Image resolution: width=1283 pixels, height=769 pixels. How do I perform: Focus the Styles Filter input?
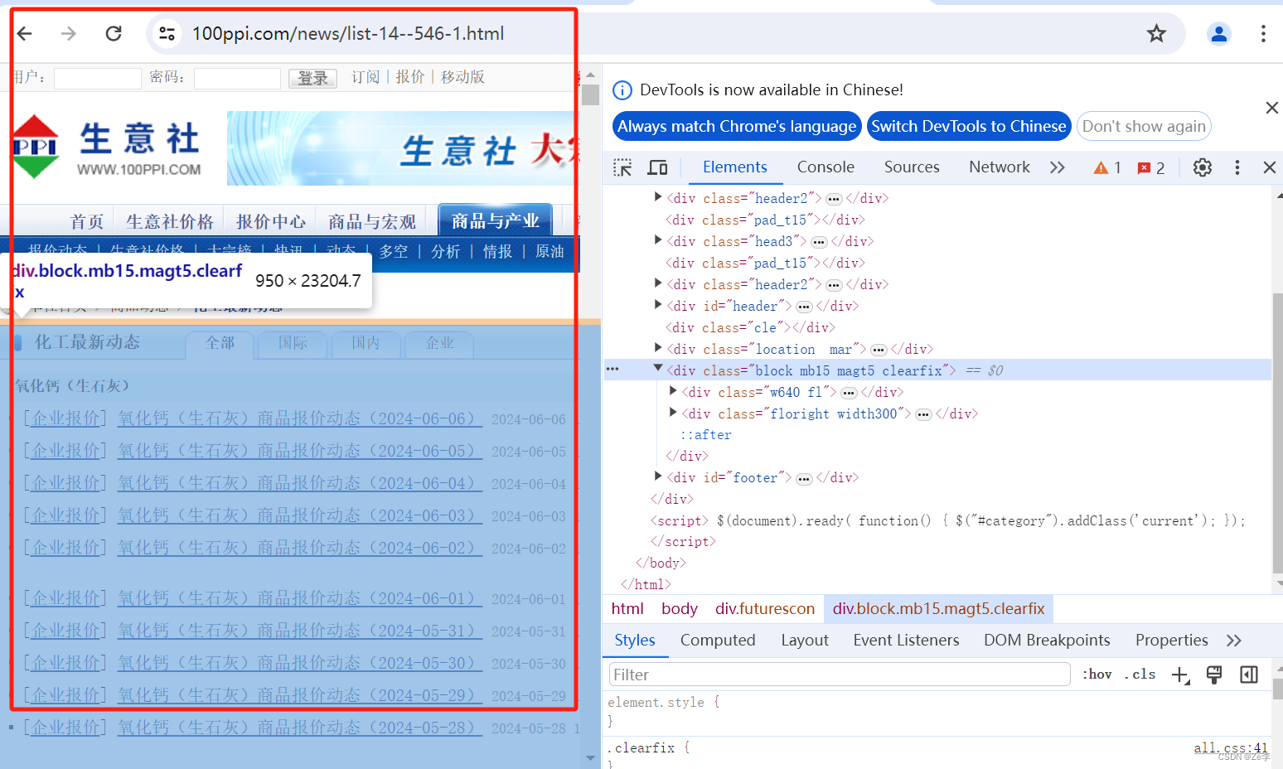pos(840,675)
